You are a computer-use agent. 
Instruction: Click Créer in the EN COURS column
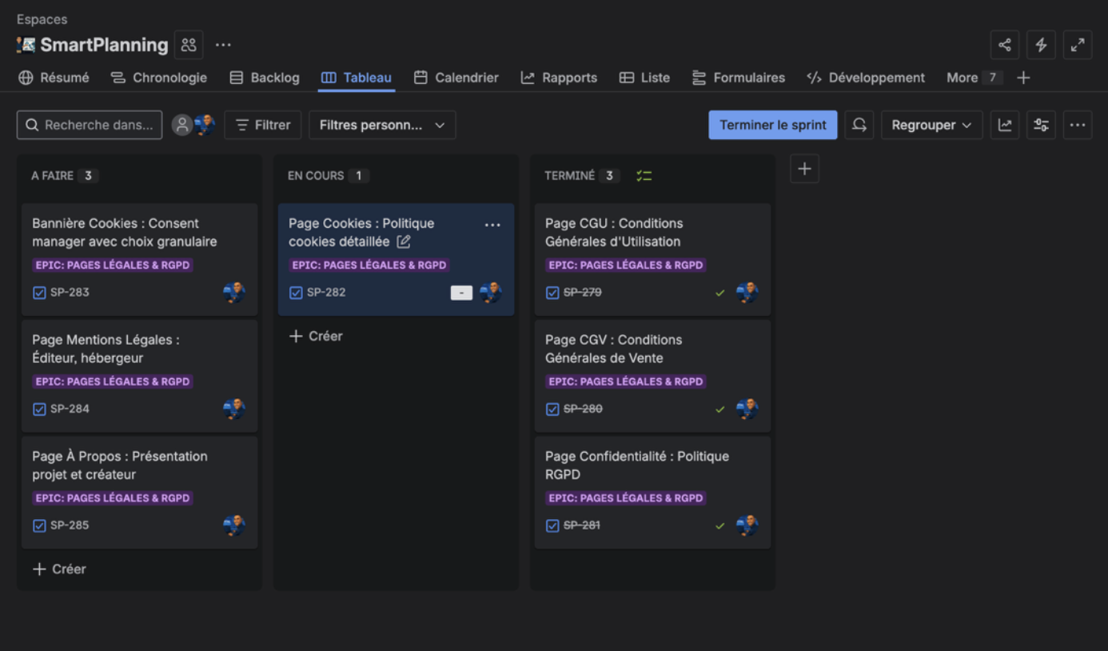coord(316,337)
